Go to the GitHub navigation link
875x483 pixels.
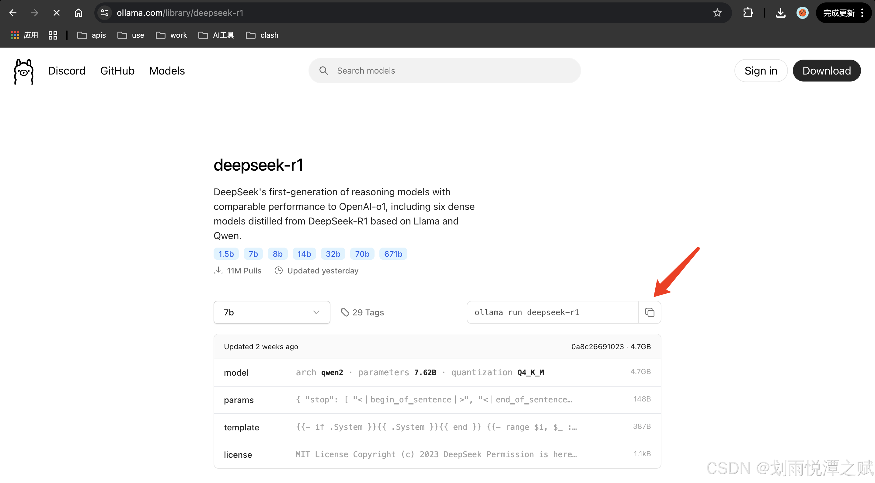[117, 71]
